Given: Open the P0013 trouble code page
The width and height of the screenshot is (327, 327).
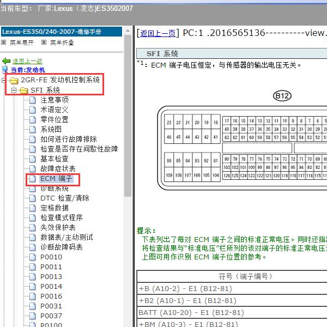Looking at the screenshot, I should coord(51,276).
